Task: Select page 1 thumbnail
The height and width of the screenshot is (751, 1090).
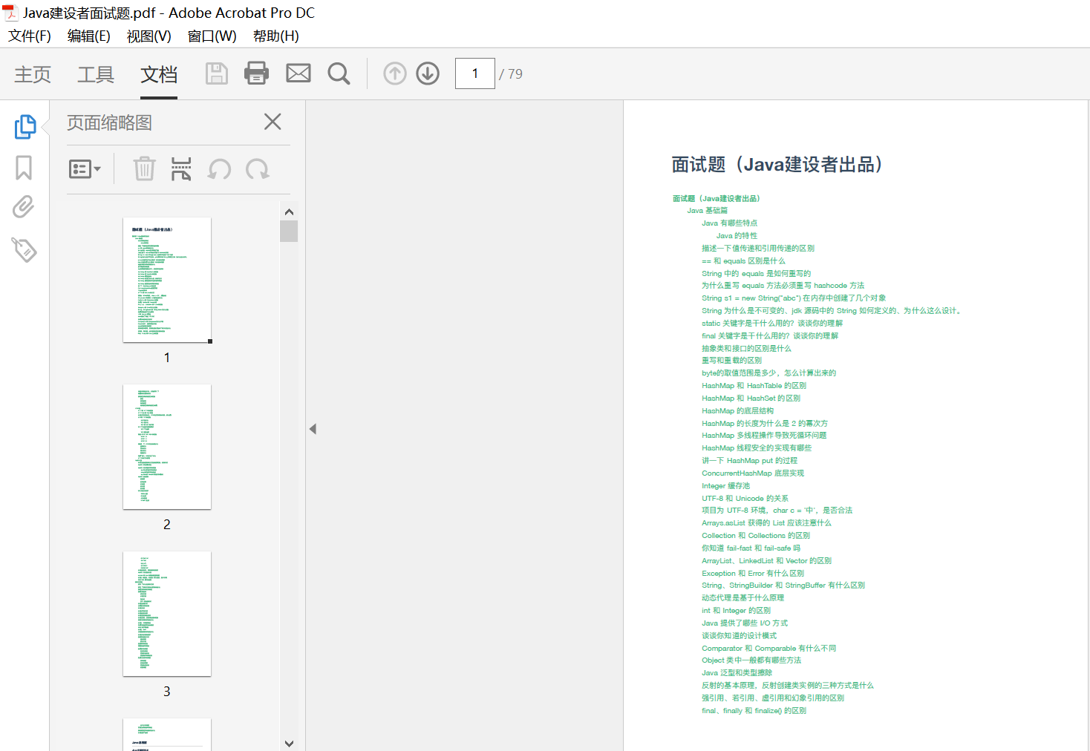Action: coord(167,280)
